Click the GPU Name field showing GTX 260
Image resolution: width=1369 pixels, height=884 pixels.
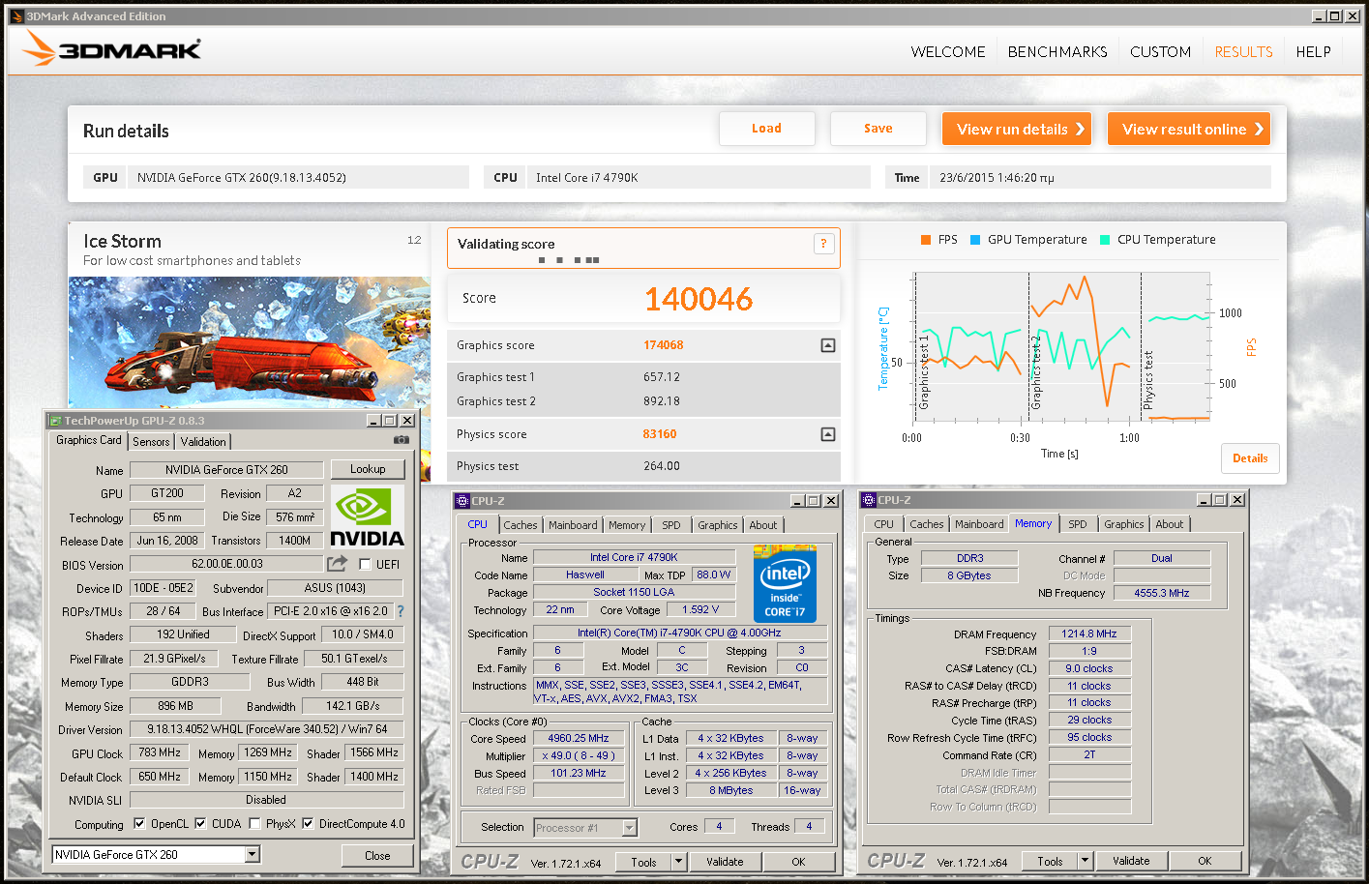[x=226, y=470]
